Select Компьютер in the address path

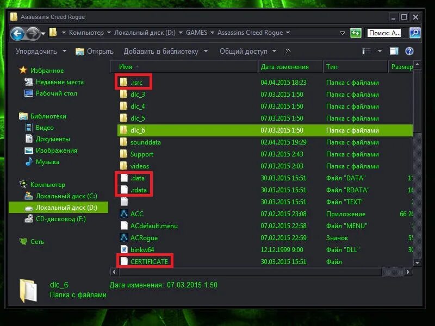(86, 33)
